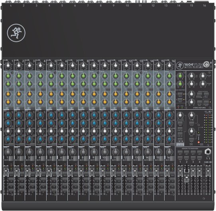This screenshot has width=216, height=211.
Task: Solo channel 11
Action: pyautogui.click(x=119, y=173)
